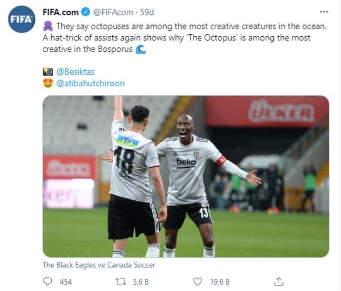Click the star-eyes emoji beside @atibahutchinson
The height and width of the screenshot is (291, 341).
(48, 83)
